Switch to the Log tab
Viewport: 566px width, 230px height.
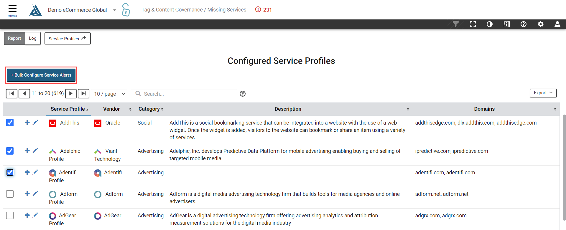[x=33, y=38]
